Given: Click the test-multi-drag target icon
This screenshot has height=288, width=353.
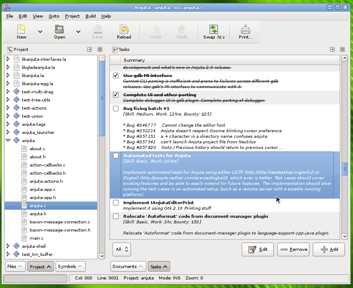Looking at the screenshot, I should (x=16, y=92).
